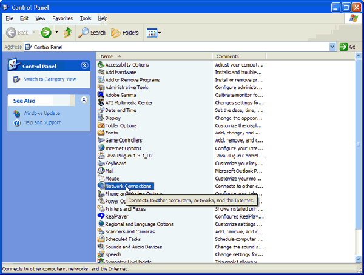
Task: Open the Accessibility Options icon
Action: click(101, 65)
